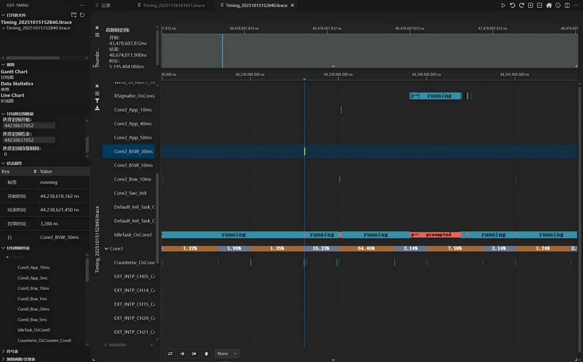Click the undo arrow icon
This screenshot has height=362, width=583.
512,5
